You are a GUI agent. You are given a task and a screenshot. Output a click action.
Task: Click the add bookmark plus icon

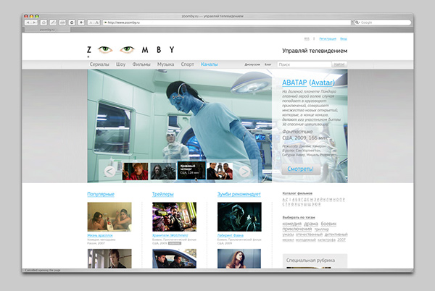coord(81,22)
